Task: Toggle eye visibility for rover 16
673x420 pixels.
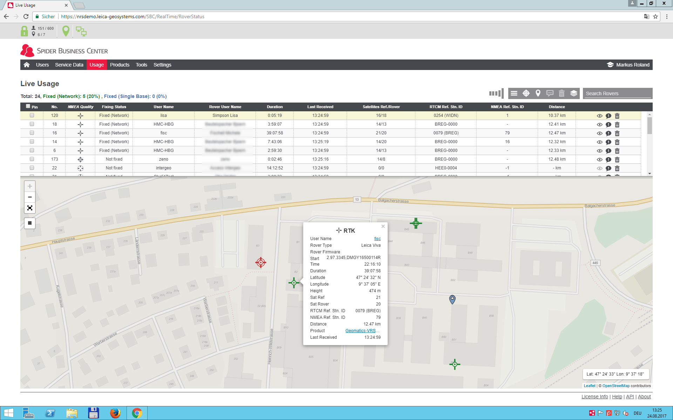Action: tap(599, 133)
